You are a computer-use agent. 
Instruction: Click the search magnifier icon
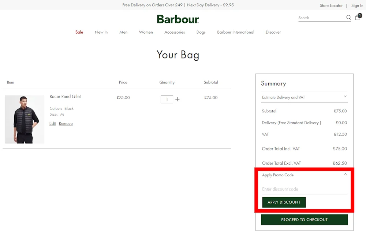pos(348,18)
